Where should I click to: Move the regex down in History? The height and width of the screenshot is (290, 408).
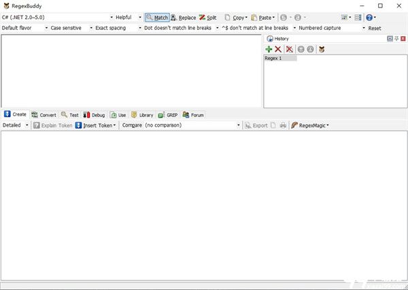click(310, 49)
